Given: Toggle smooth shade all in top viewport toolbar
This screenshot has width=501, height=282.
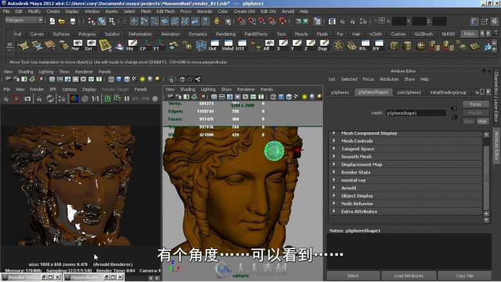Looking at the screenshot, I should [119, 79].
